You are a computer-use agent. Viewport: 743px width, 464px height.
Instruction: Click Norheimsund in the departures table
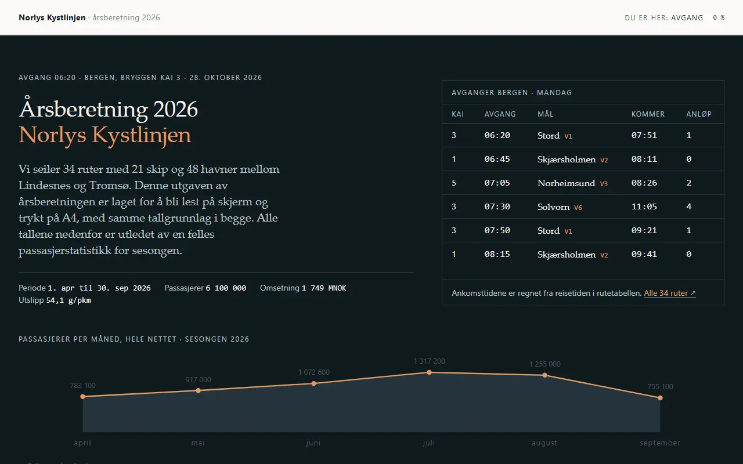coord(567,183)
